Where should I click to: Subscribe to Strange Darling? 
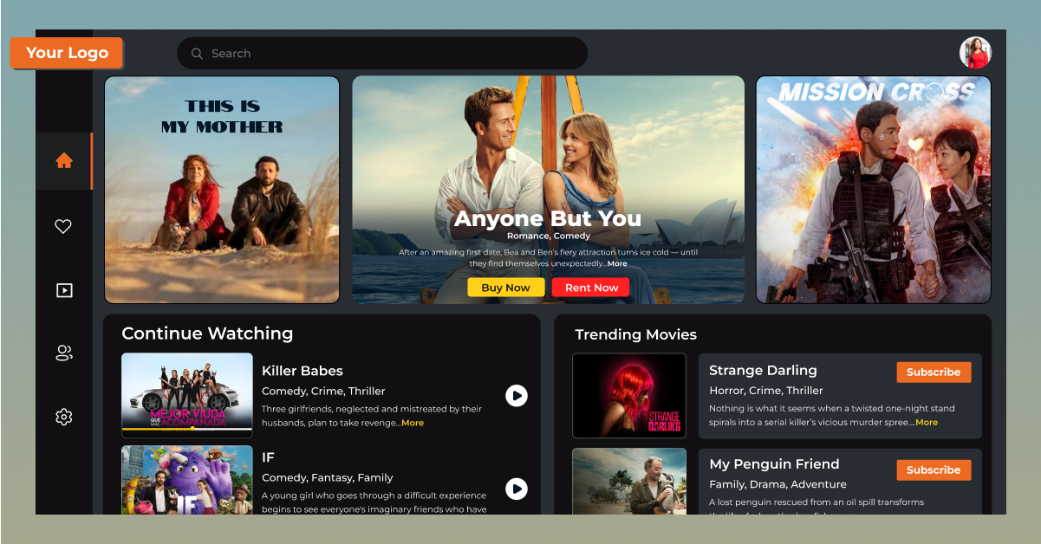(934, 372)
